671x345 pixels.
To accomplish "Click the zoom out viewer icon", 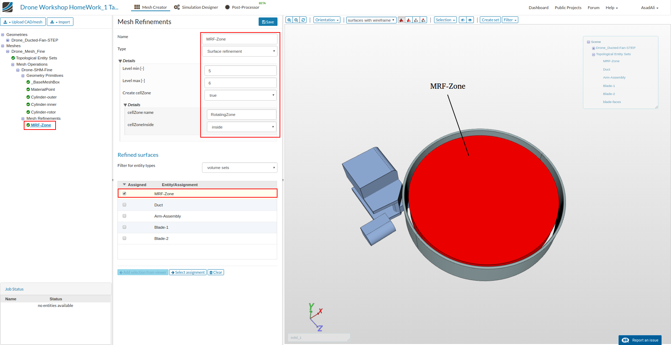I will pyautogui.click(x=296, y=20).
